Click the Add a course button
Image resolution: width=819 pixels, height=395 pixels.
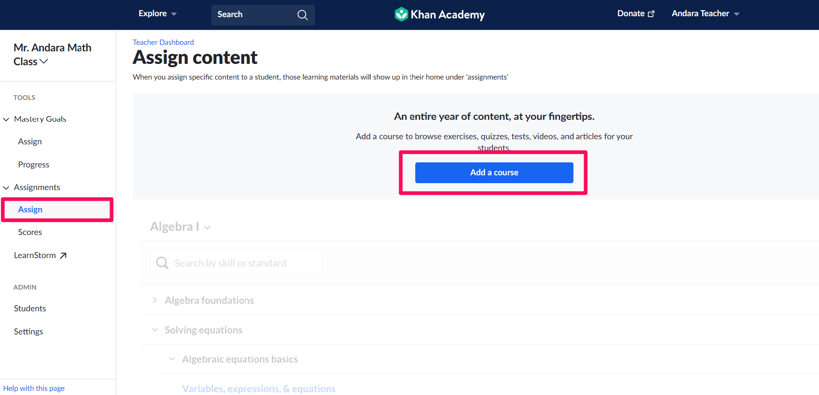click(494, 173)
